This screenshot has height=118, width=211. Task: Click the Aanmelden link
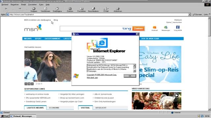[177, 22]
